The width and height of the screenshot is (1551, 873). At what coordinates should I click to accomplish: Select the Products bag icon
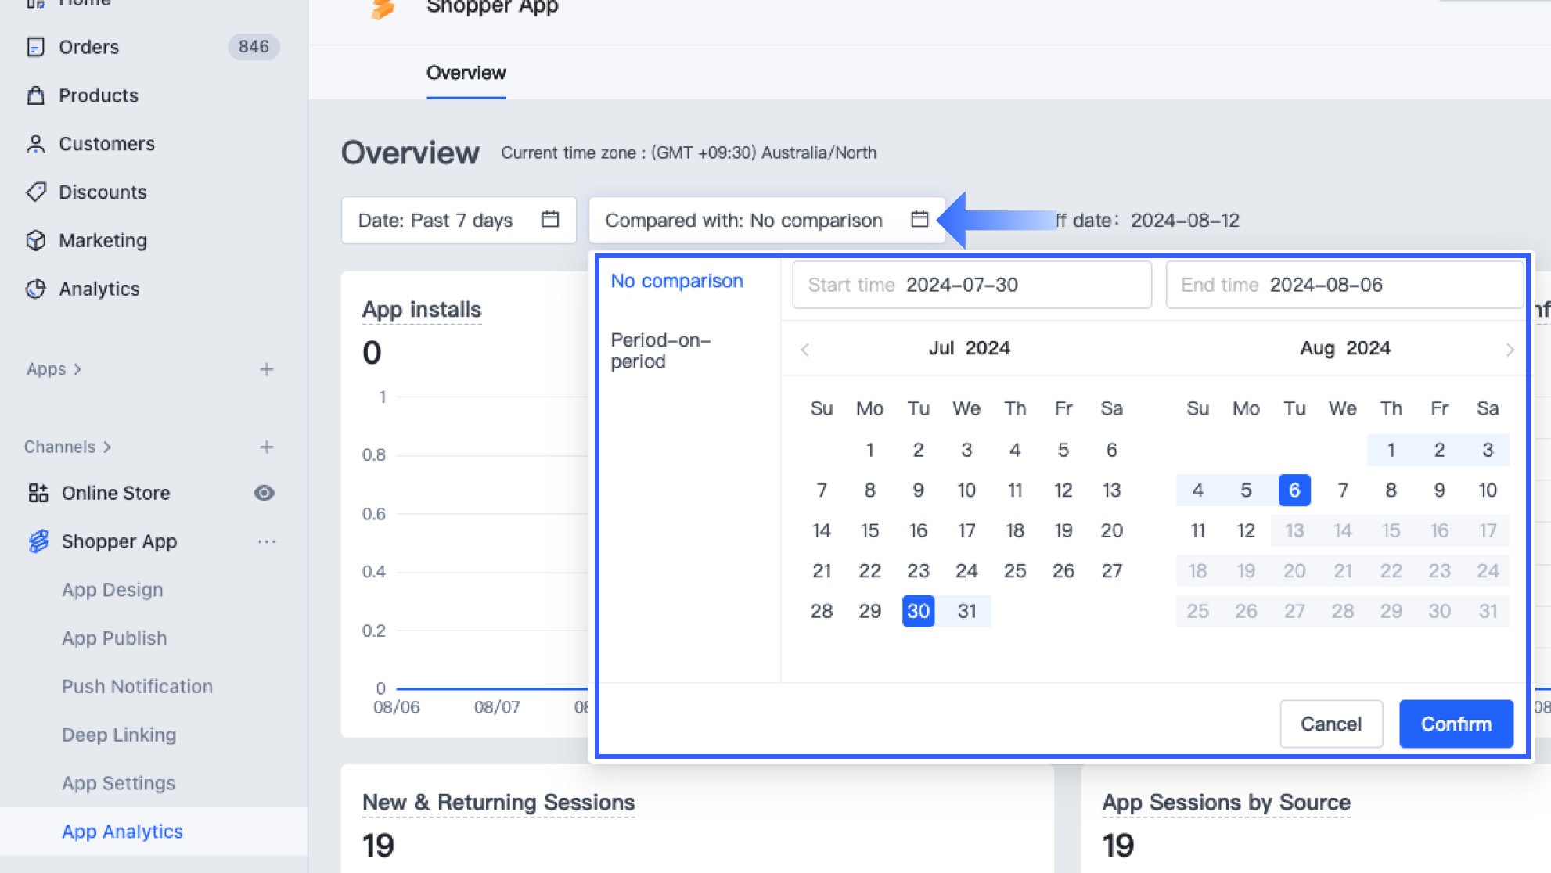pos(35,95)
